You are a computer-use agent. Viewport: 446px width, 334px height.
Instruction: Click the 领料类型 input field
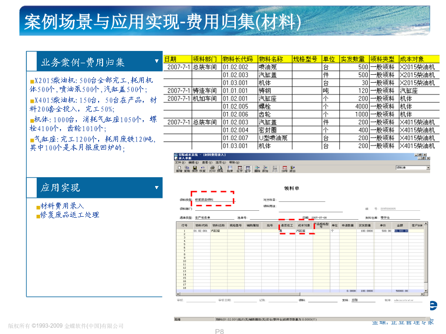215,200
